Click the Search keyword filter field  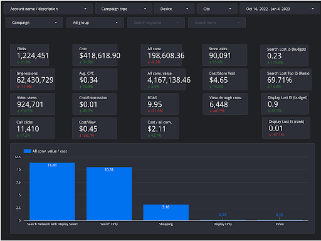click(x=156, y=23)
